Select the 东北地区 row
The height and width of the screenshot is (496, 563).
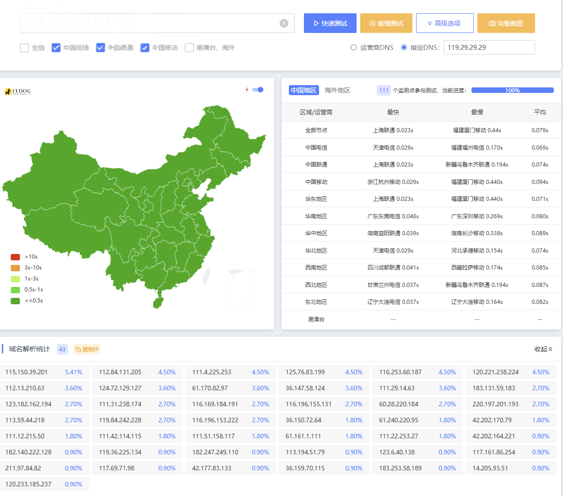point(421,302)
